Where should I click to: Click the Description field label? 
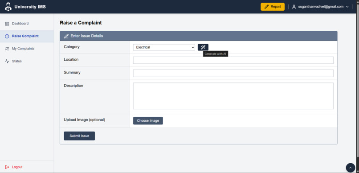[x=73, y=86]
